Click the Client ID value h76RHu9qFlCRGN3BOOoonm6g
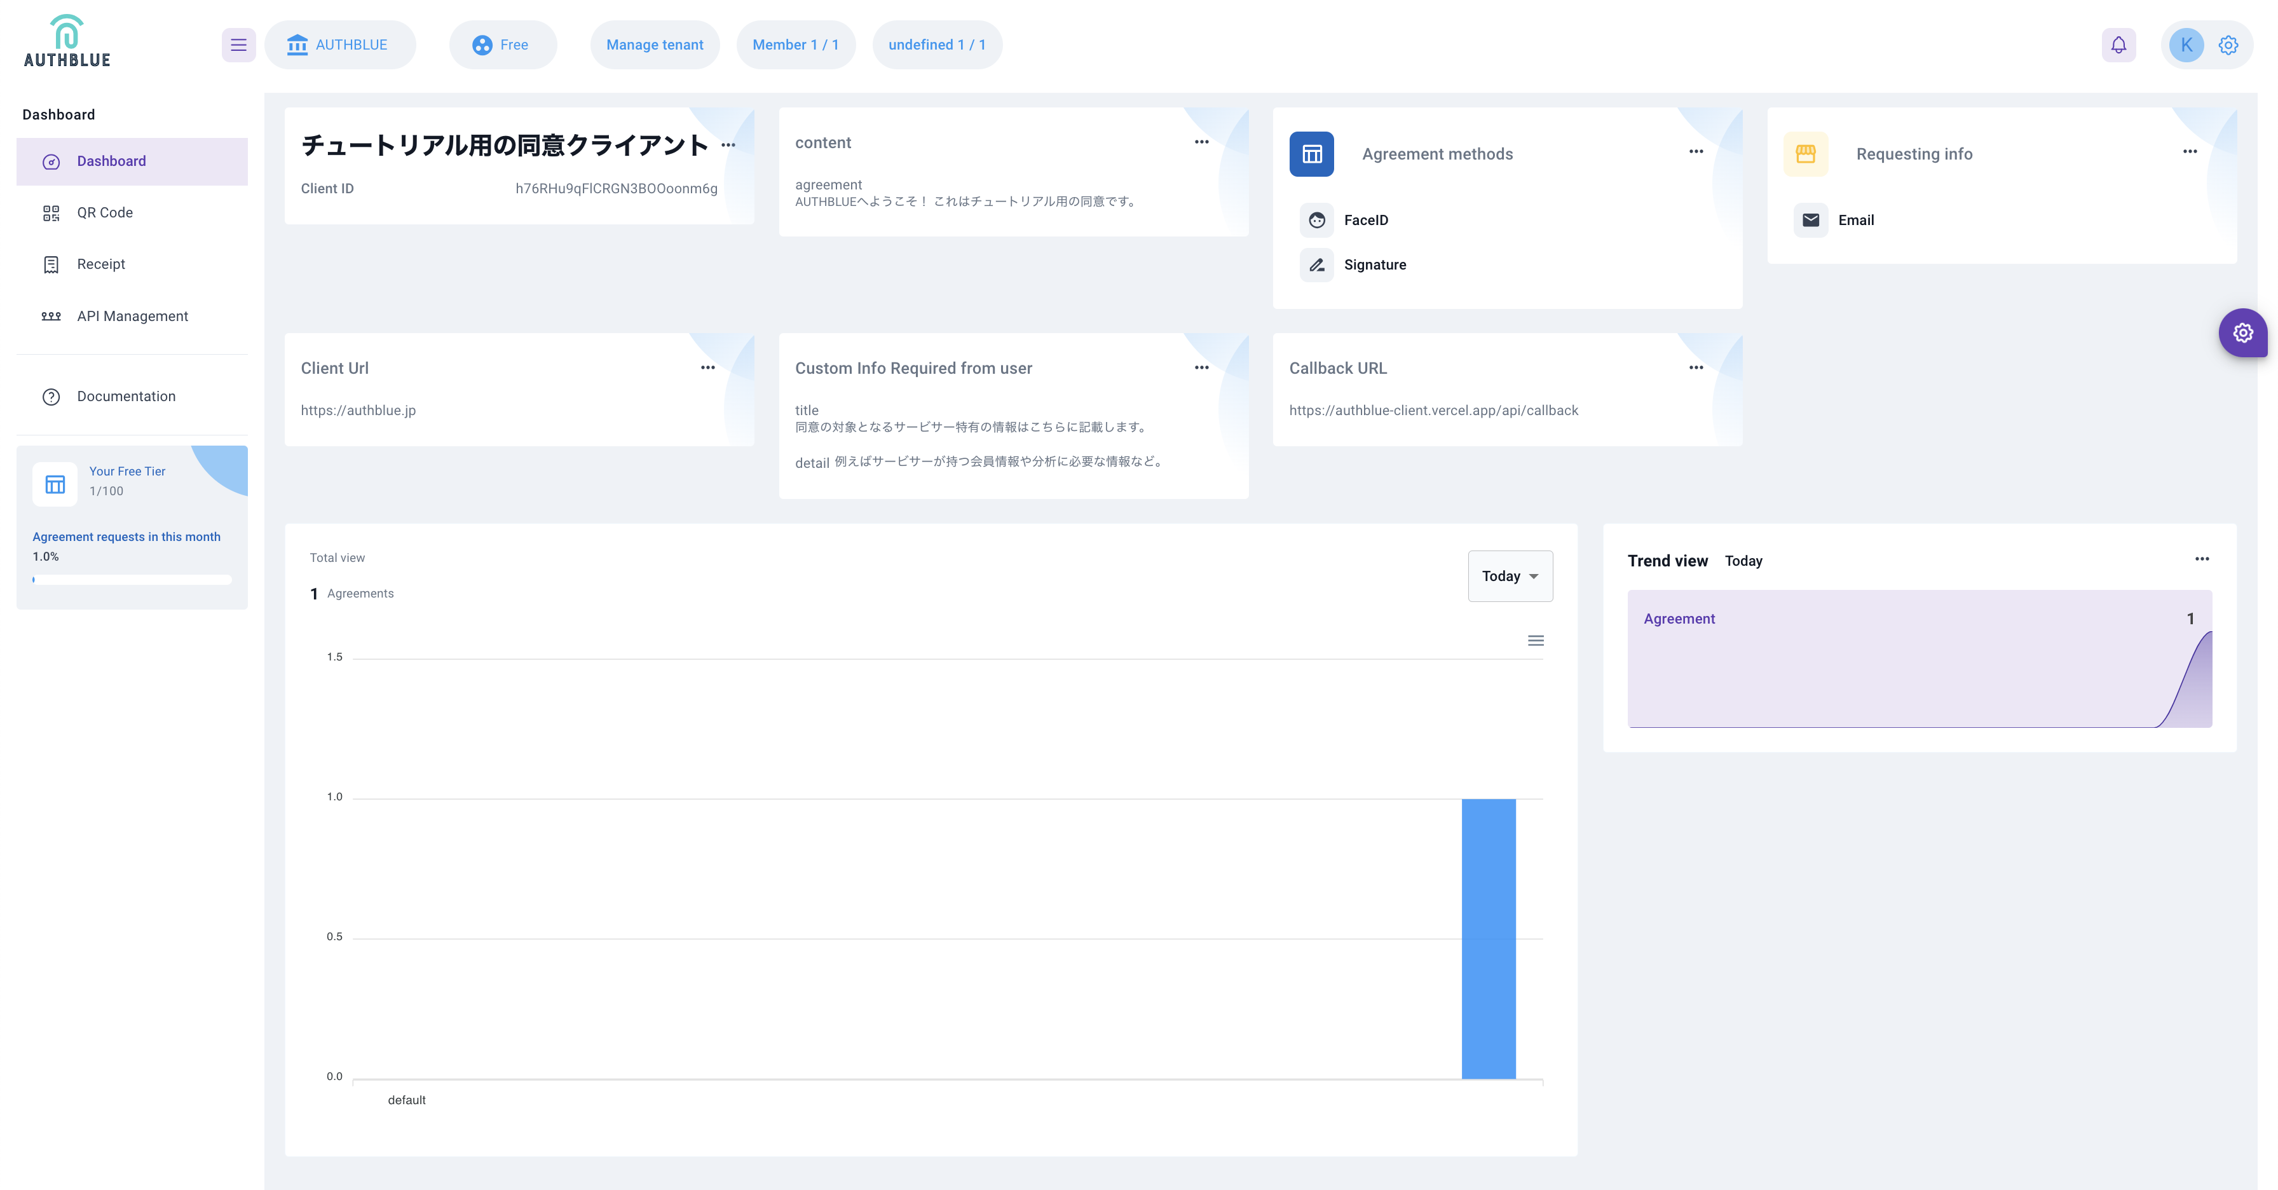The height and width of the screenshot is (1190, 2278). (617, 188)
